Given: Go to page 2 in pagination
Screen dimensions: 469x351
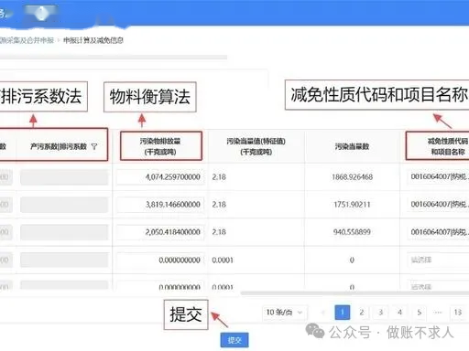Looking at the screenshot, I should pyautogui.click(x=362, y=313).
